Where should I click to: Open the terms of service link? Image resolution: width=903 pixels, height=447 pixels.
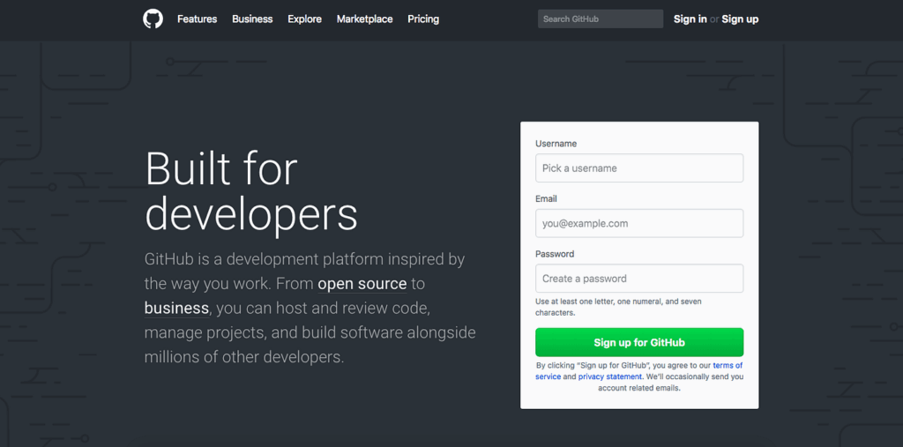[639, 371]
